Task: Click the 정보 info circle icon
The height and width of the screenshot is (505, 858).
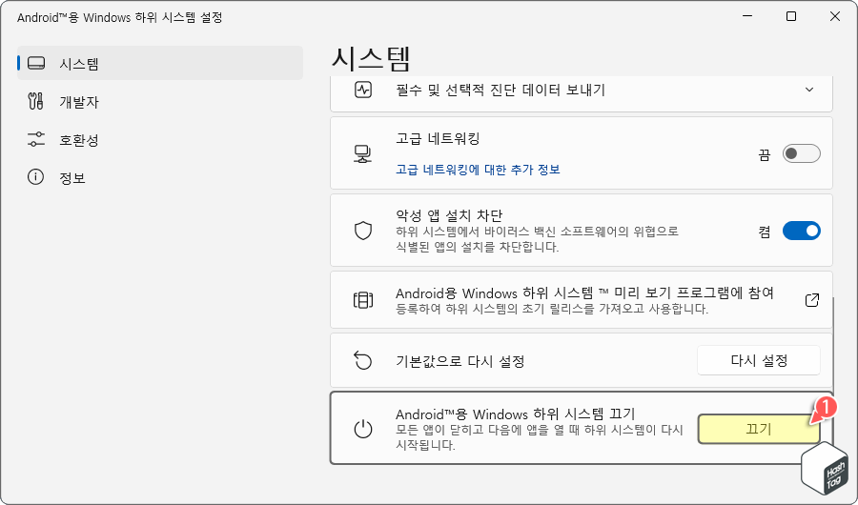Action: 35,177
